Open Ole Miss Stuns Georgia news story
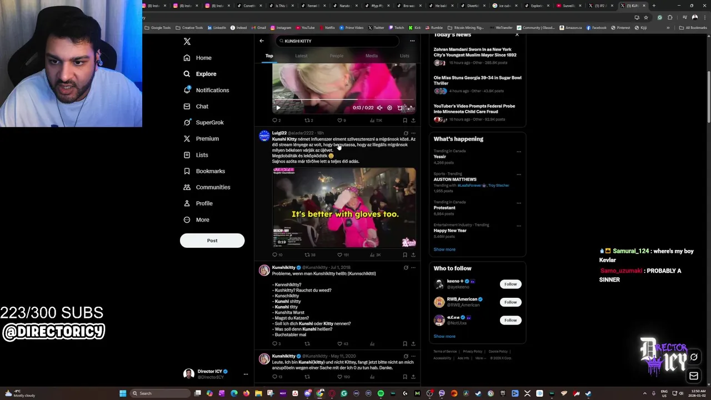 click(477, 83)
